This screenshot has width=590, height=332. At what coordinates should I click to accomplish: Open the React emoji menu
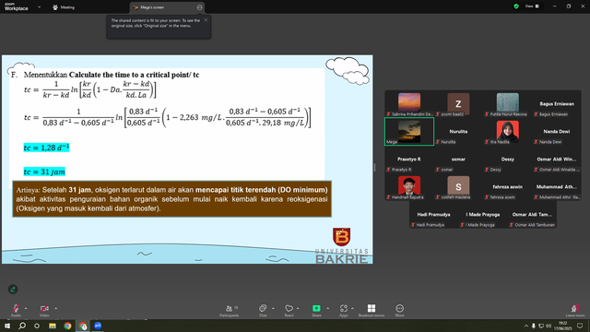pos(289,311)
